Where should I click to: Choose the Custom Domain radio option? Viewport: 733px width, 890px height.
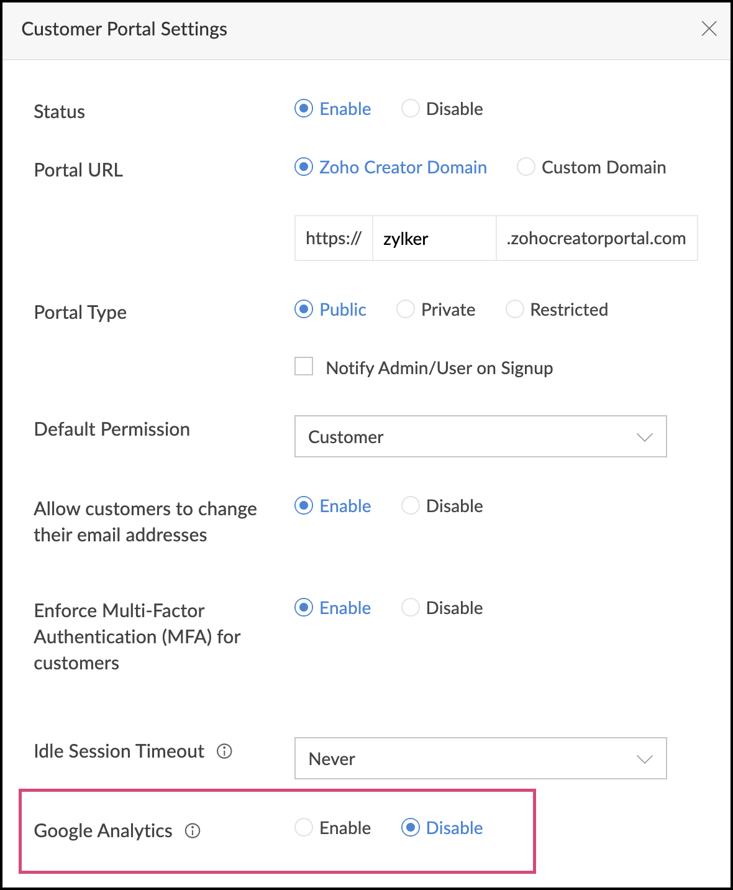pyautogui.click(x=526, y=167)
